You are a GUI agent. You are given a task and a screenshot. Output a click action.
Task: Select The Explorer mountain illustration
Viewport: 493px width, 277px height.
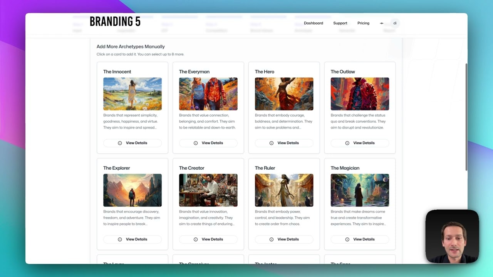coord(132,190)
